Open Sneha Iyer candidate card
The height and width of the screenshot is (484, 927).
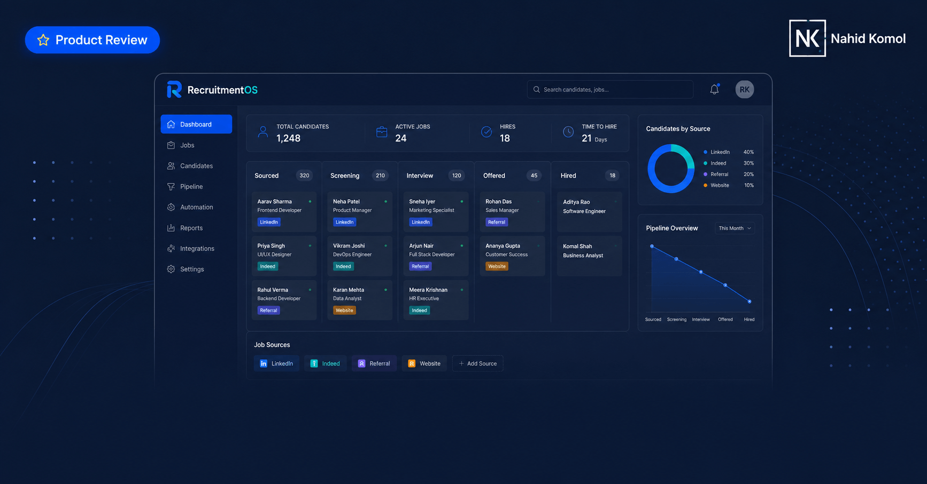[436, 212]
